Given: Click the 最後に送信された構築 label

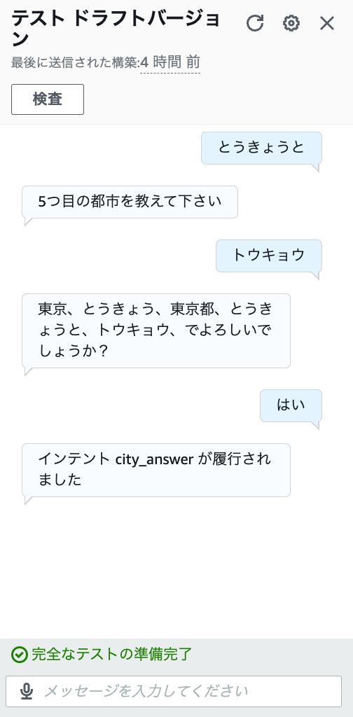Looking at the screenshot, I should tap(74, 62).
